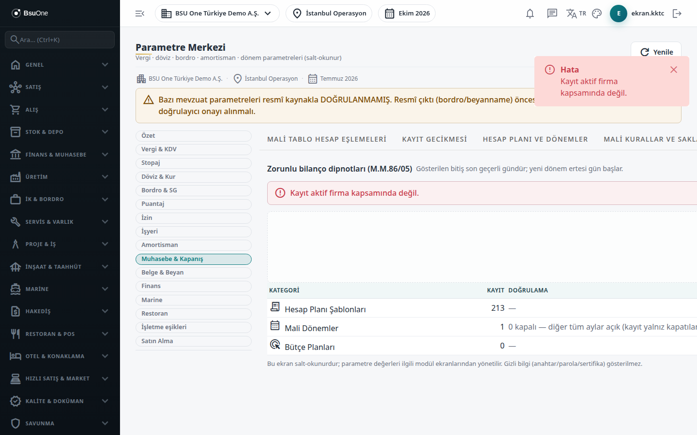Expand the ÜRETİM sidebar section
Viewport: 697px width, 435px height.
60,177
